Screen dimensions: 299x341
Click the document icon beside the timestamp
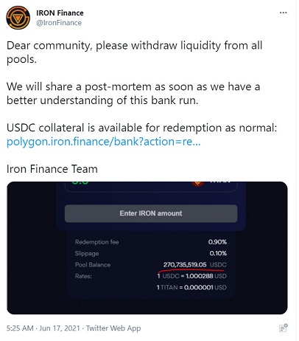coord(284,328)
